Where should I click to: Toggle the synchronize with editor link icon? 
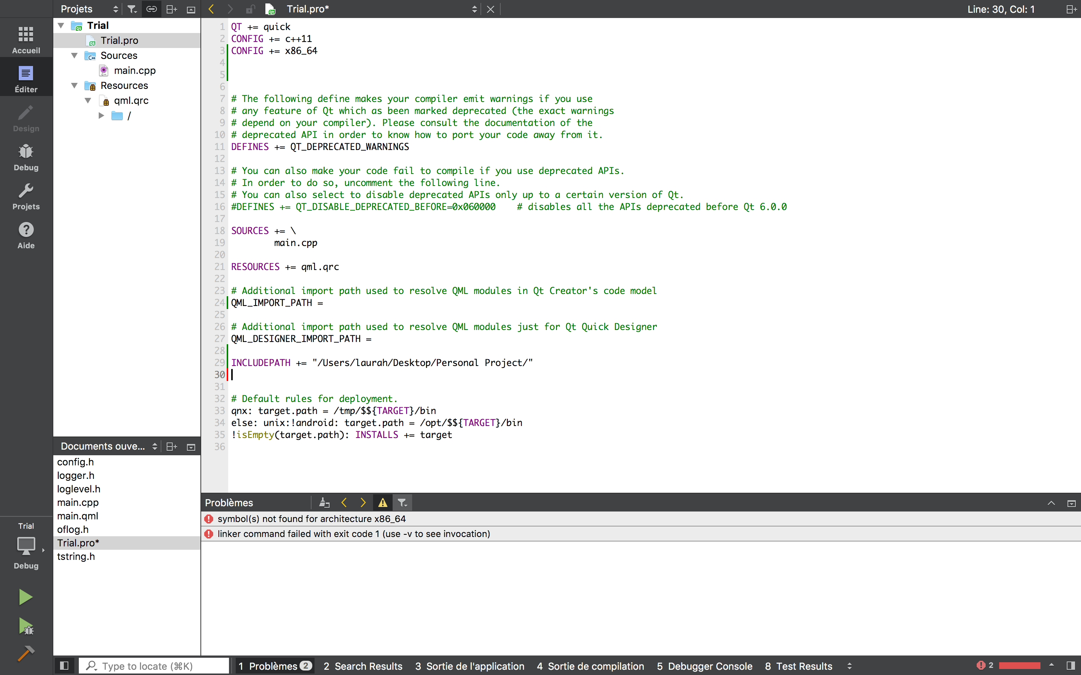[x=151, y=9]
